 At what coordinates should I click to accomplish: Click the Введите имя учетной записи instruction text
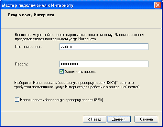[x=80, y=37]
